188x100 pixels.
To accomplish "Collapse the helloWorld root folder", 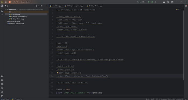I will [6, 10].
